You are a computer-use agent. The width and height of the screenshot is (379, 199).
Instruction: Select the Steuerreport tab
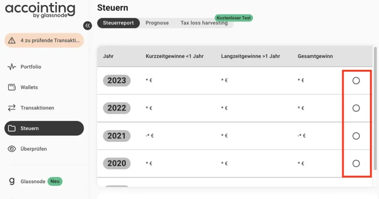pyautogui.click(x=118, y=23)
